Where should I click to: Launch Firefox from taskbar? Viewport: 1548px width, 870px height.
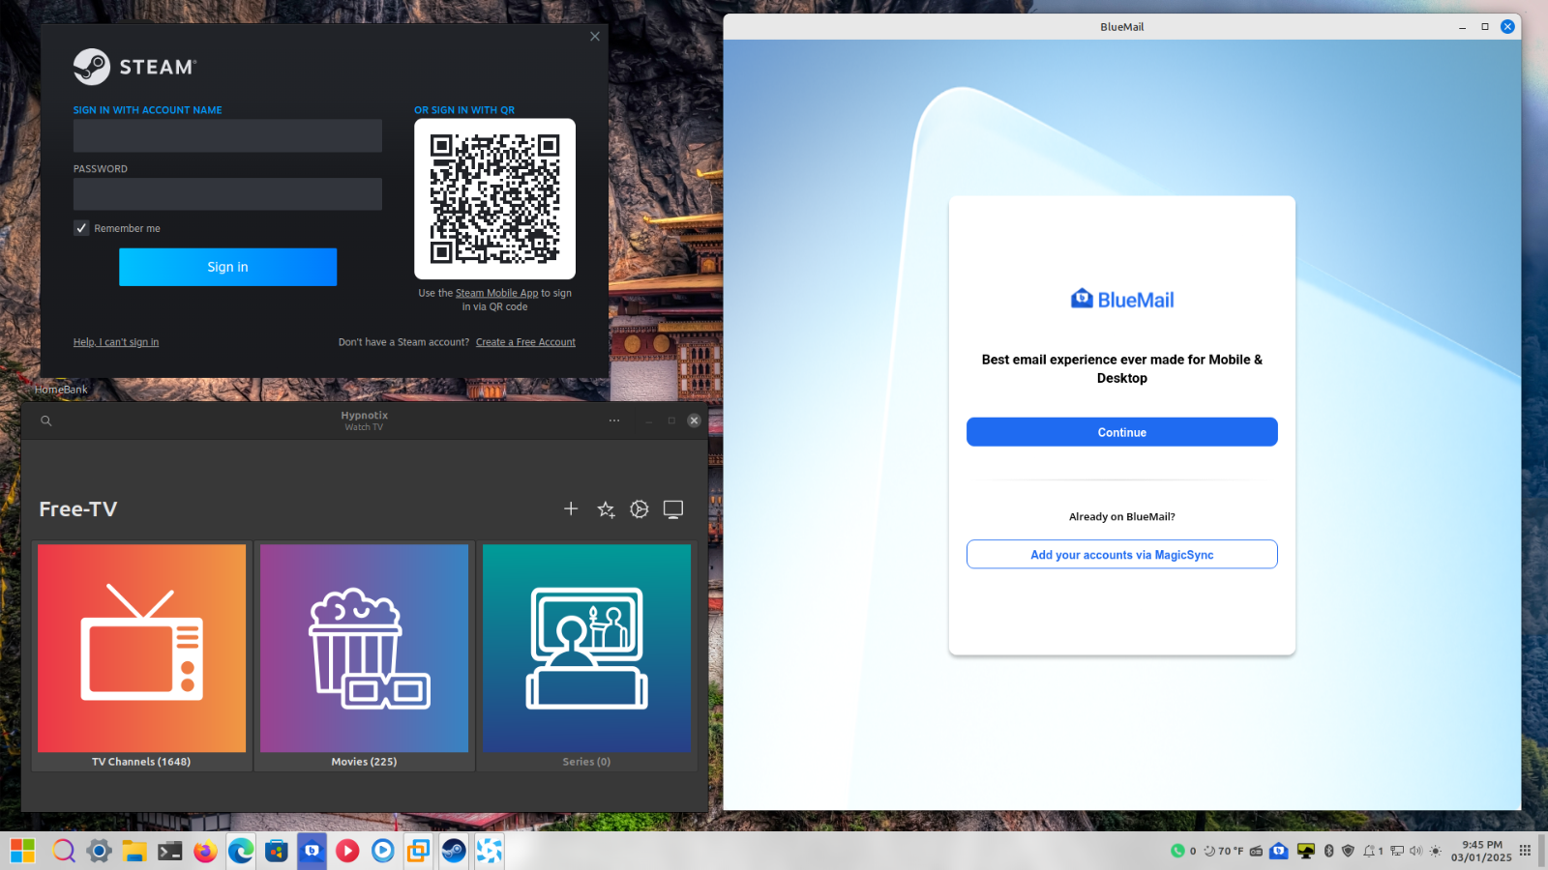coord(205,851)
